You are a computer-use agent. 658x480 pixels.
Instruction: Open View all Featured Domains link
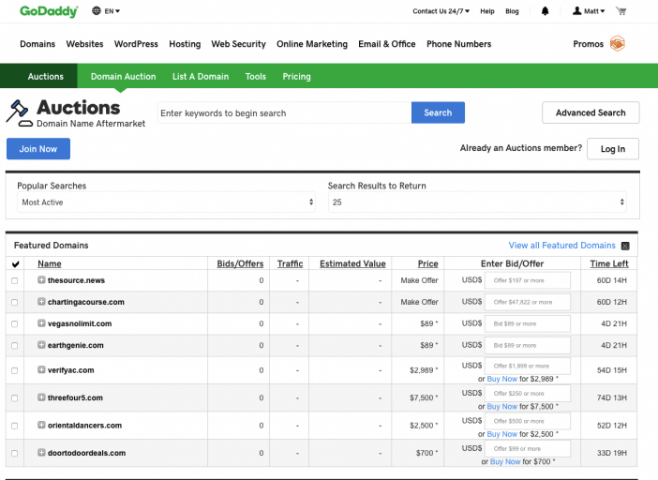point(561,246)
